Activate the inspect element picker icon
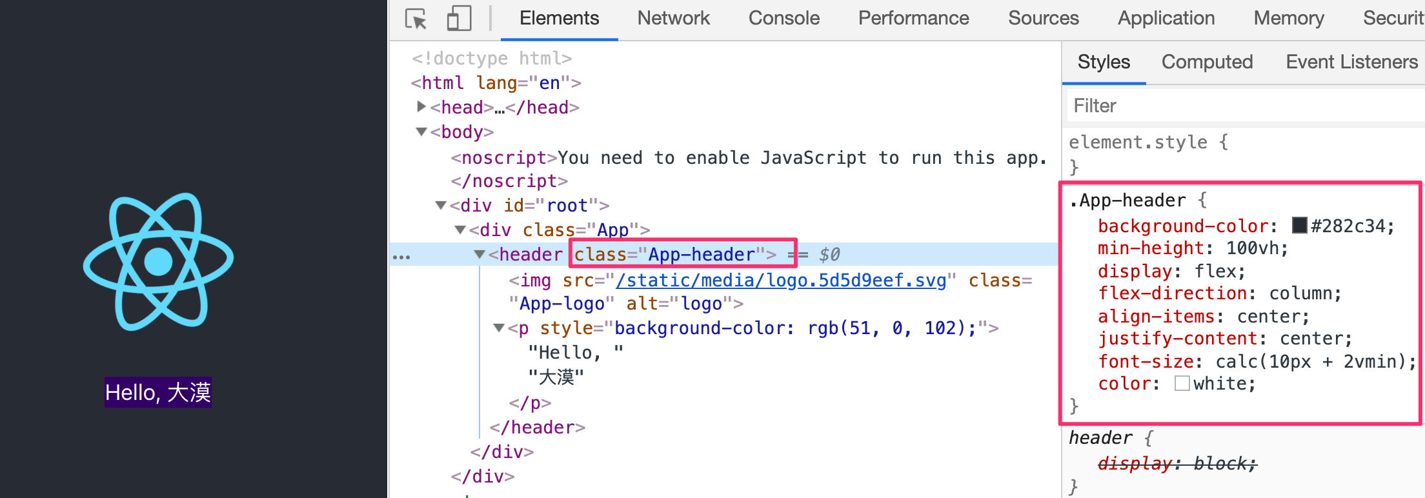 (416, 19)
